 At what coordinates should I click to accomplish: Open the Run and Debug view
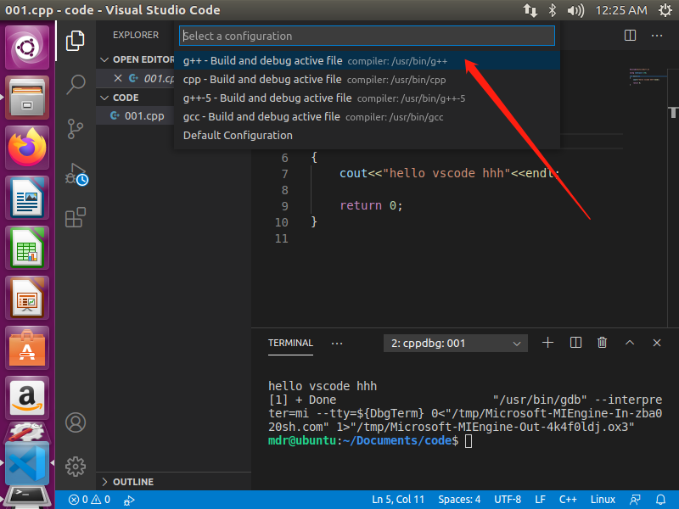[76, 174]
